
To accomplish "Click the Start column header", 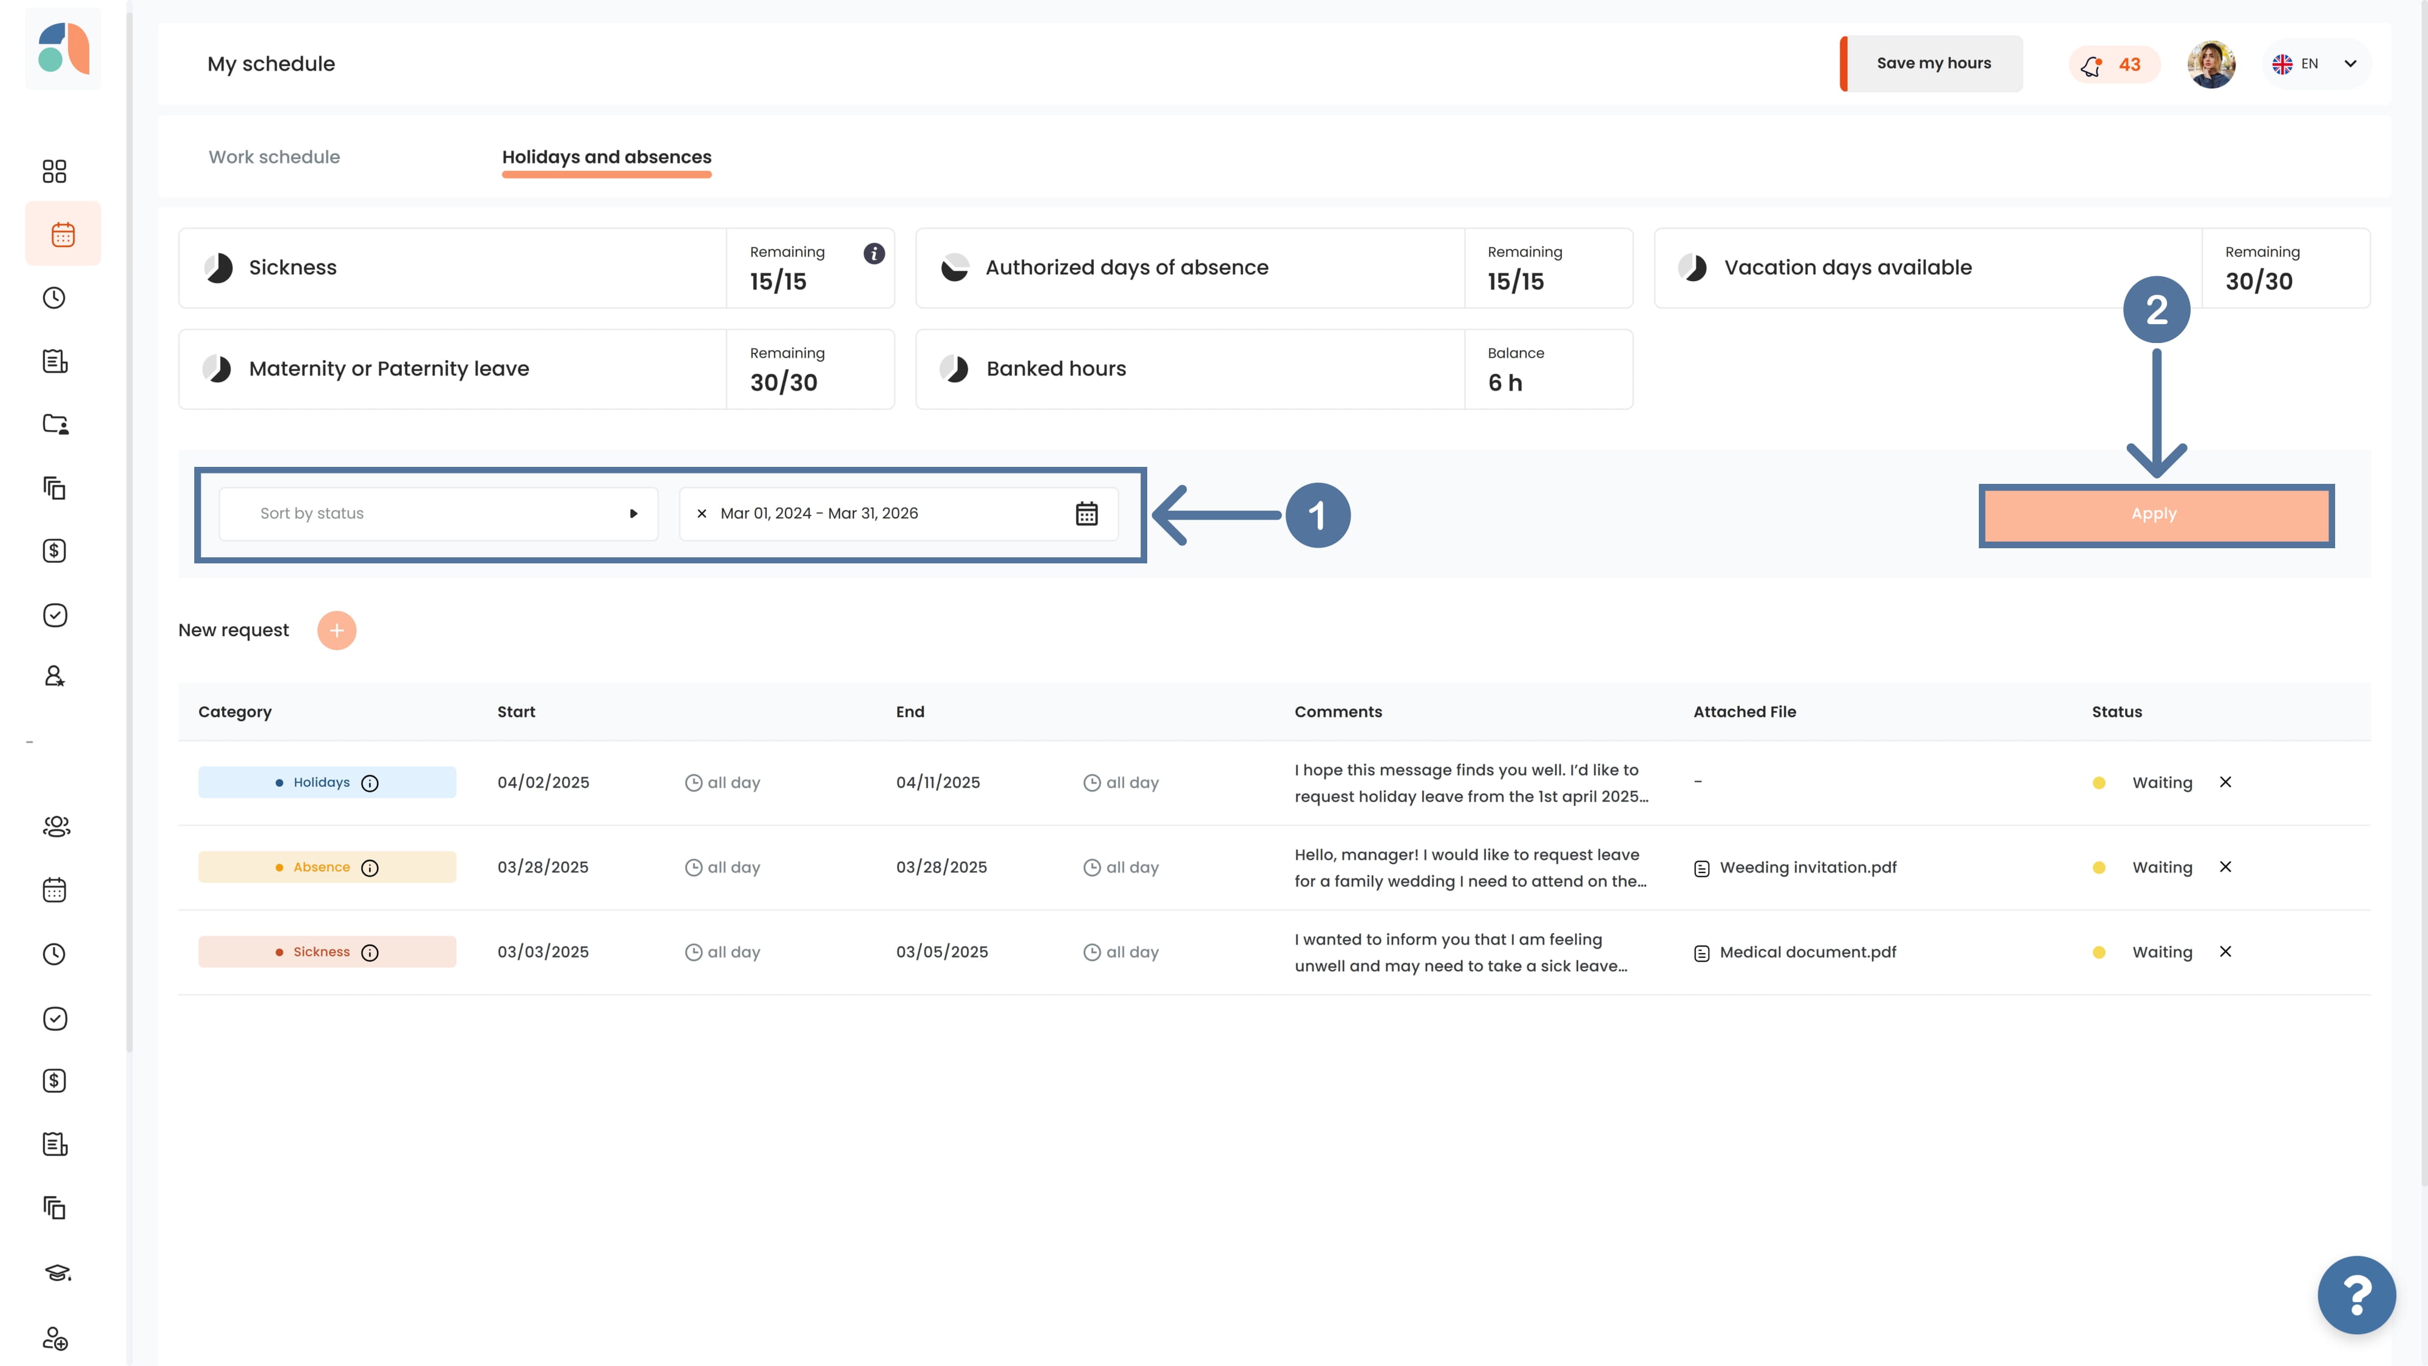I will click(515, 712).
